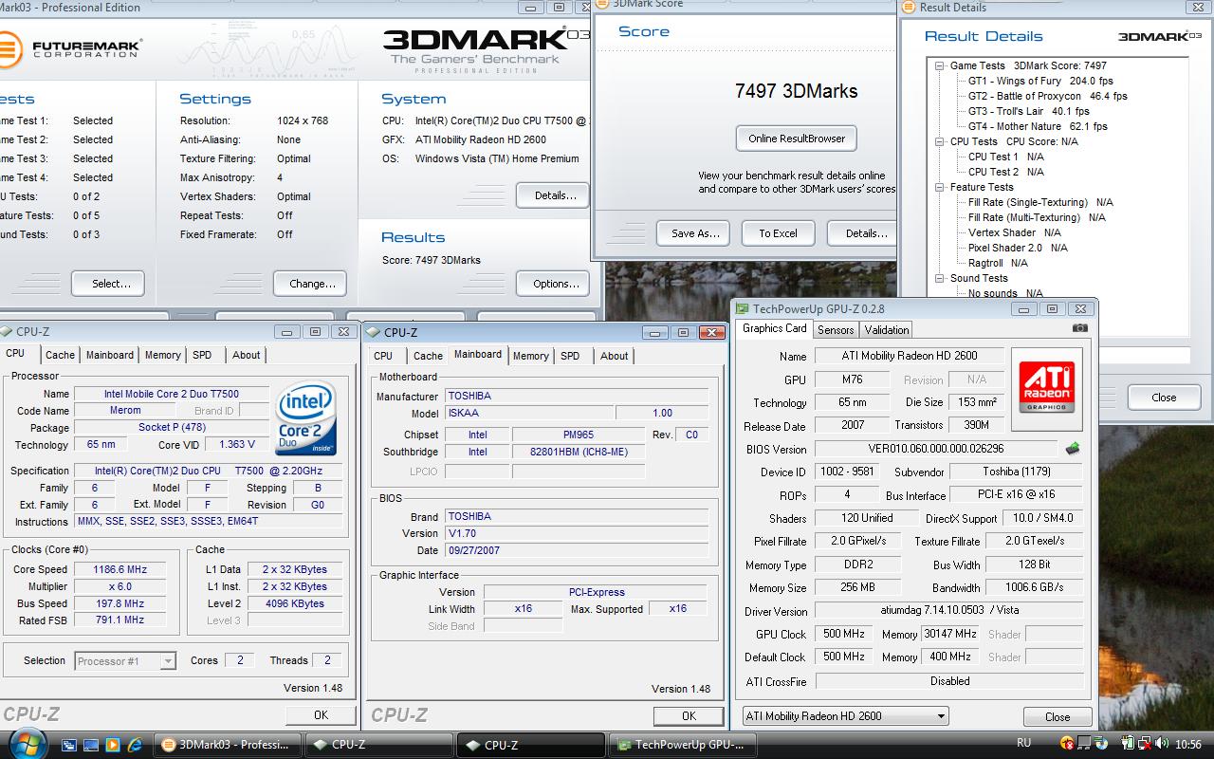This screenshot has height=759, width=1214.
Task: Click the BIOS save chip icon in GPU-Z
Action: point(1073,449)
